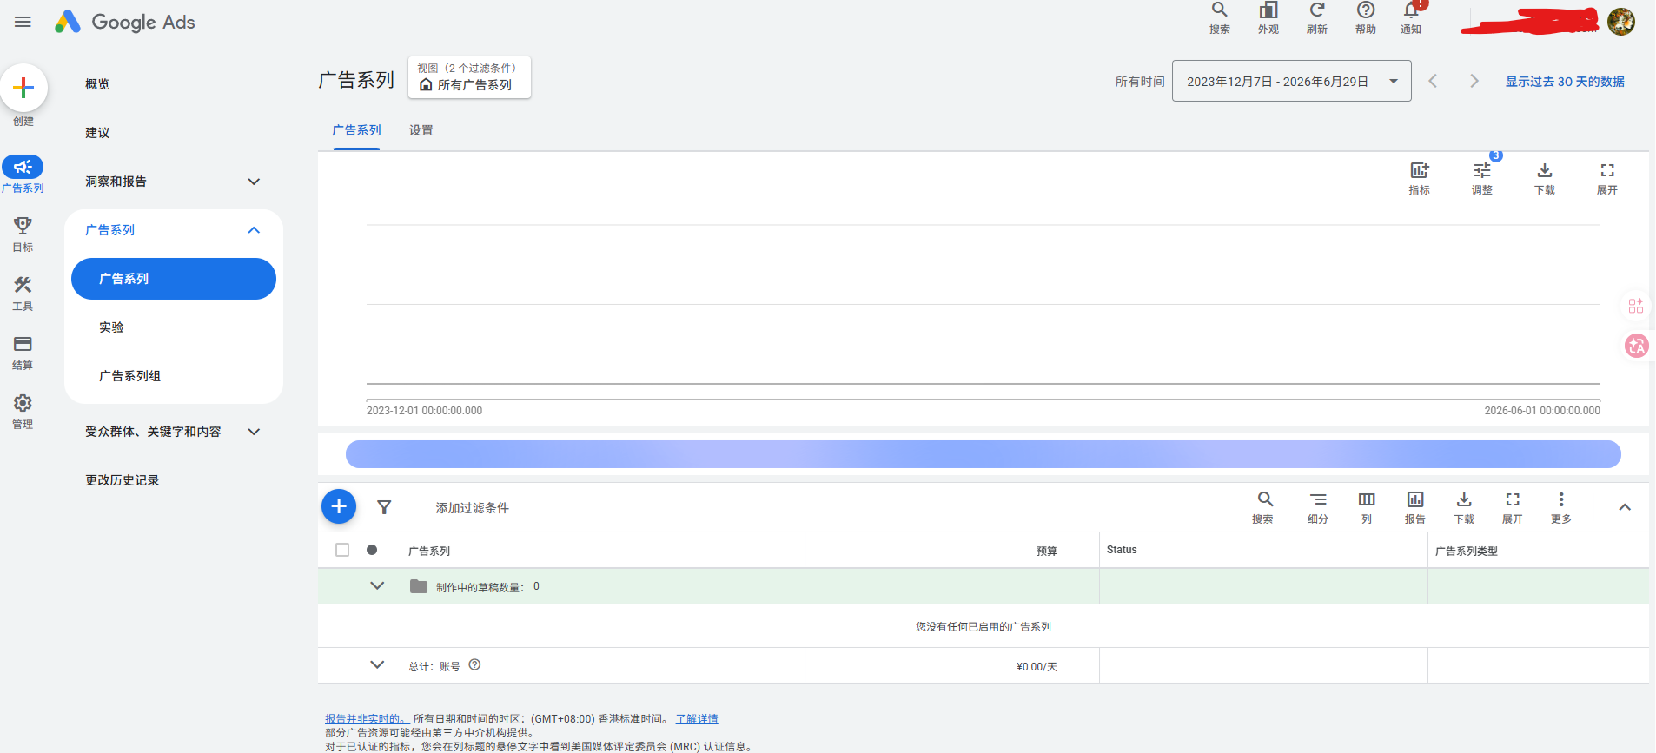Screen dimensions: 1656x753
Task: Click the floating grid apps icon on right edge
Action: pyautogui.click(x=1636, y=306)
